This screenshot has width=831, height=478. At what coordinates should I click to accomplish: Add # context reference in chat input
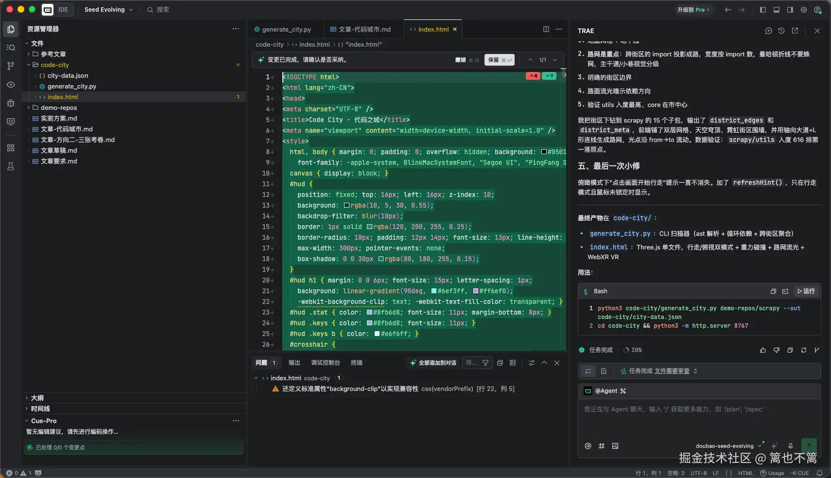coord(602,446)
